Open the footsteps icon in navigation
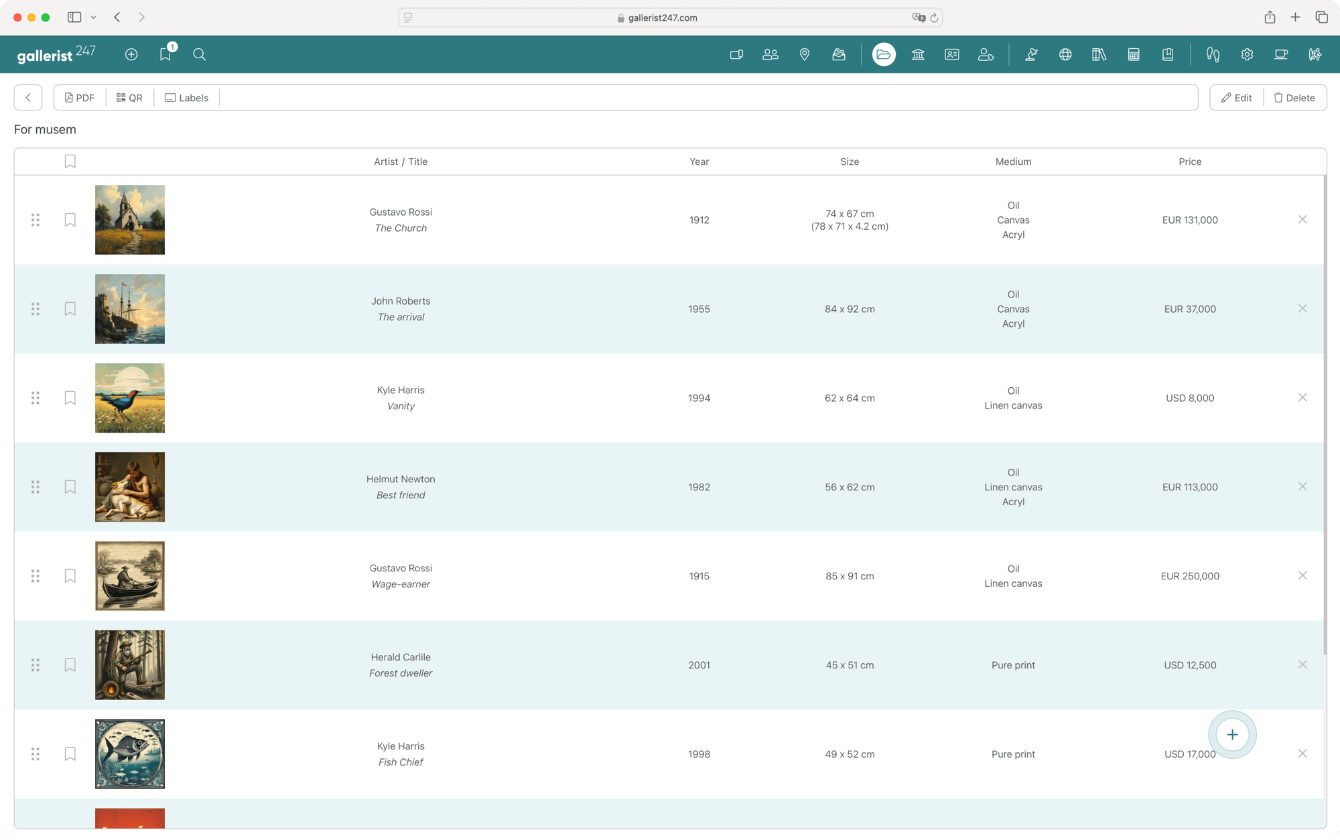This screenshot has height=840, width=1340. 1213,54
